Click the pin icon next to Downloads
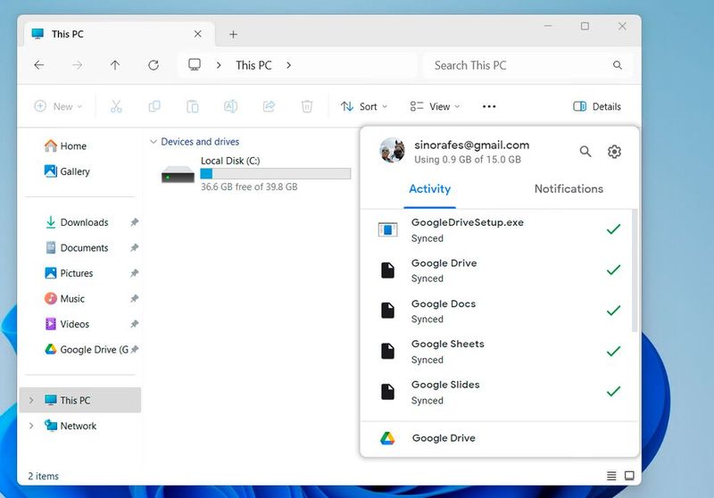Viewport: 714px width, 498px height. (135, 222)
